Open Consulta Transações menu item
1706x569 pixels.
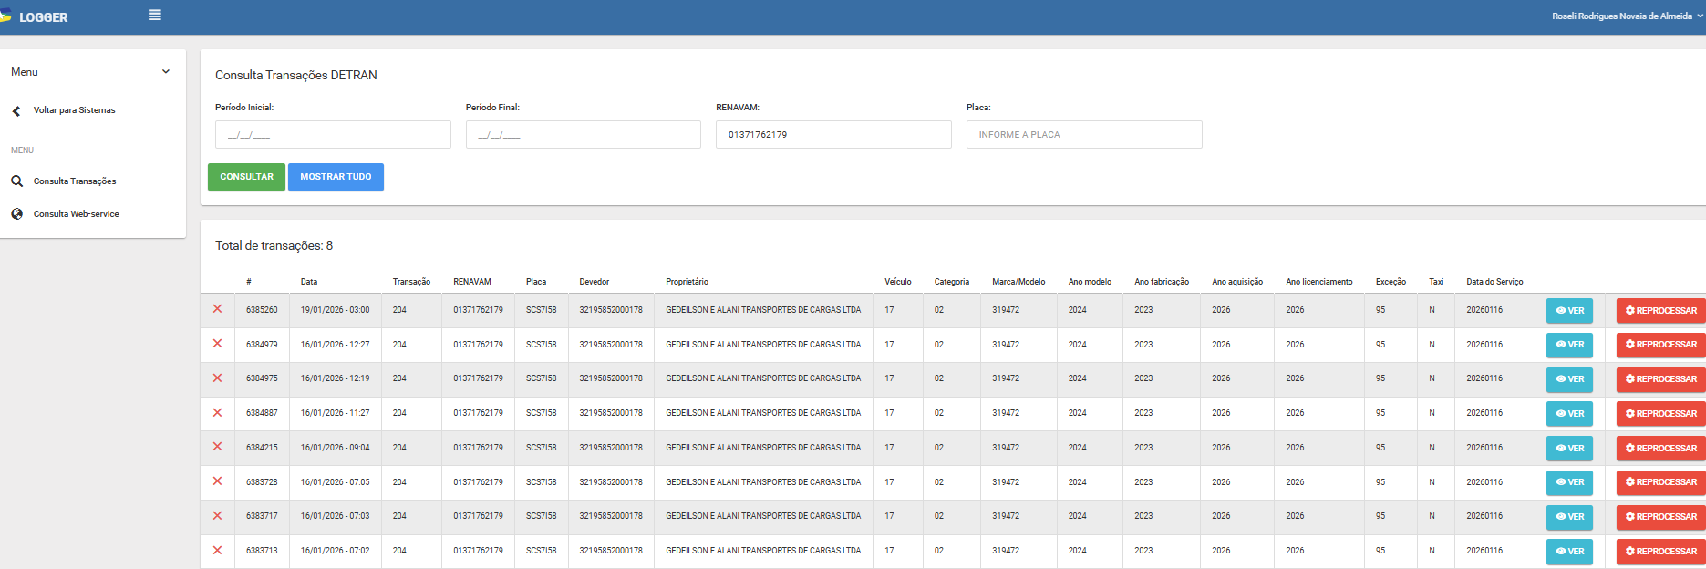point(75,181)
